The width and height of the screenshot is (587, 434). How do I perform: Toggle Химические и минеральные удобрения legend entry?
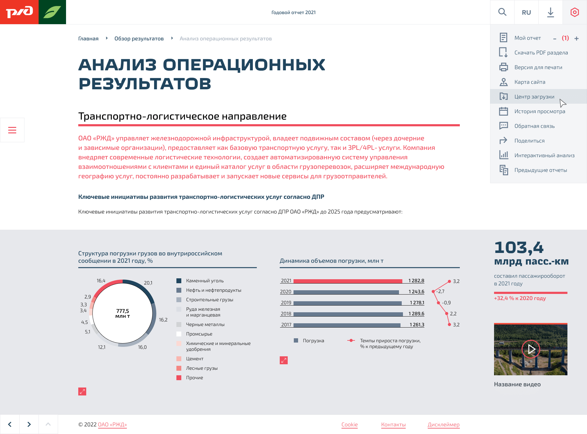(214, 346)
